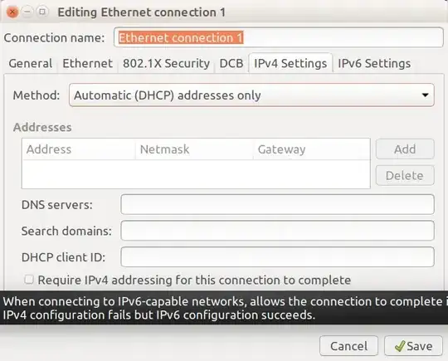Click the Netmask column header
Screen dimensions: 448x361
tap(194, 149)
